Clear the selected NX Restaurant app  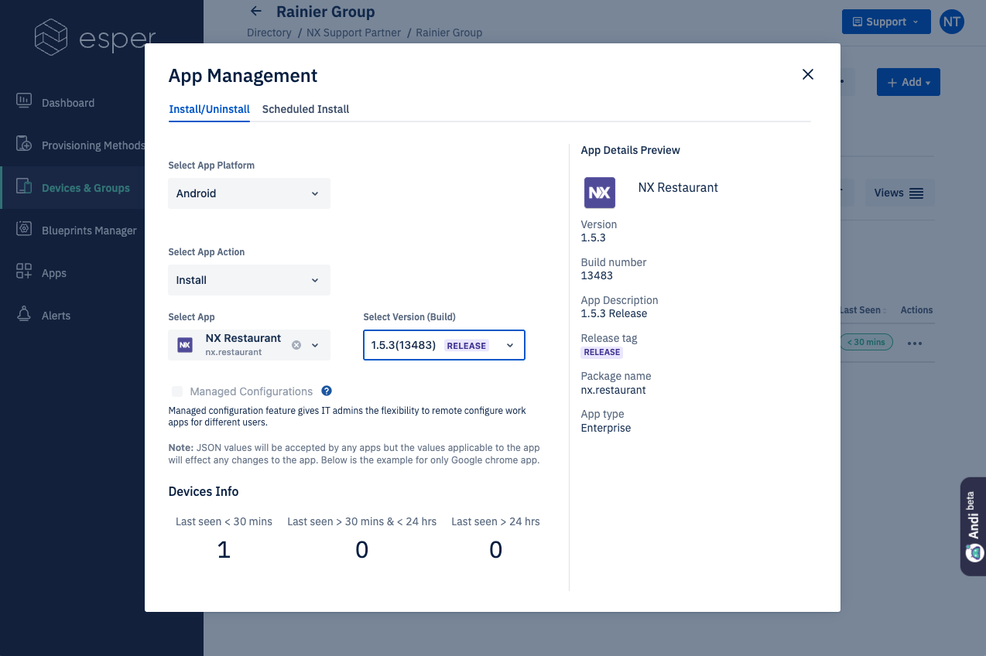point(296,345)
